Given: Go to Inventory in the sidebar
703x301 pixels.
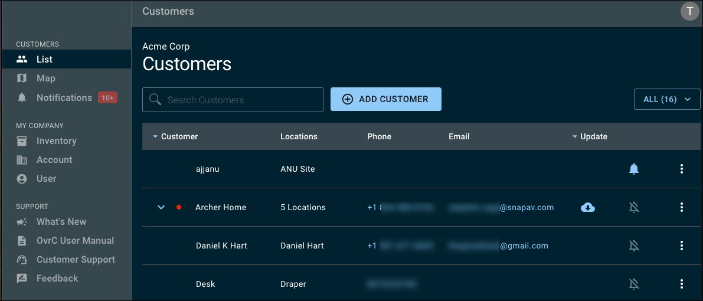Looking at the screenshot, I should 56,141.
